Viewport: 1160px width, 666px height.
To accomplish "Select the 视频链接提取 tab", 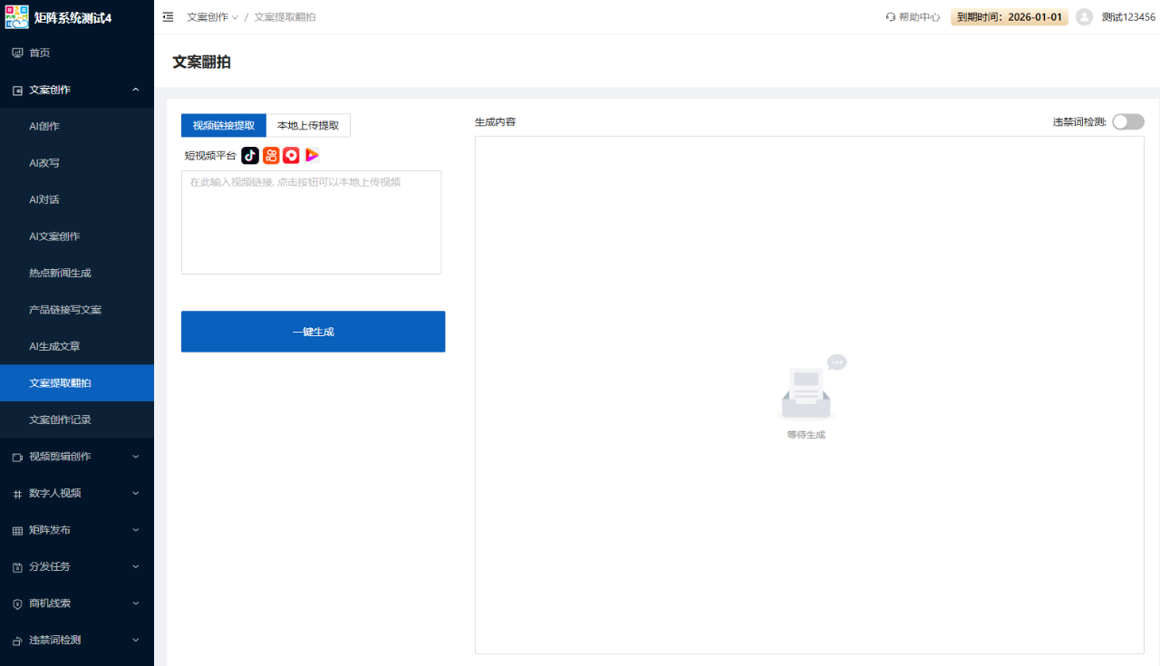I will (224, 126).
